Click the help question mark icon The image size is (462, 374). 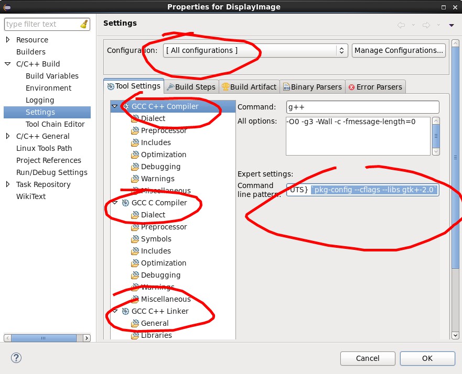click(x=16, y=358)
